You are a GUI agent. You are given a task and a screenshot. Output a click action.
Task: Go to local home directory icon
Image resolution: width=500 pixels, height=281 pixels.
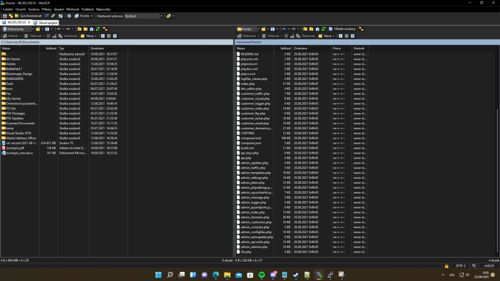tap(92, 29)
